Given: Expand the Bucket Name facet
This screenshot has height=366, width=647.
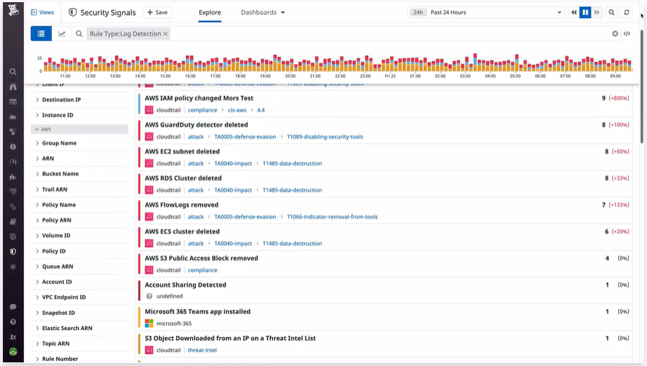Looking at the screenshot, I should click(79, 174).
